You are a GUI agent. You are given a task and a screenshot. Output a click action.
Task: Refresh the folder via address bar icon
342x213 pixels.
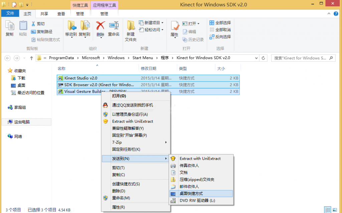(x=264, y=58)
